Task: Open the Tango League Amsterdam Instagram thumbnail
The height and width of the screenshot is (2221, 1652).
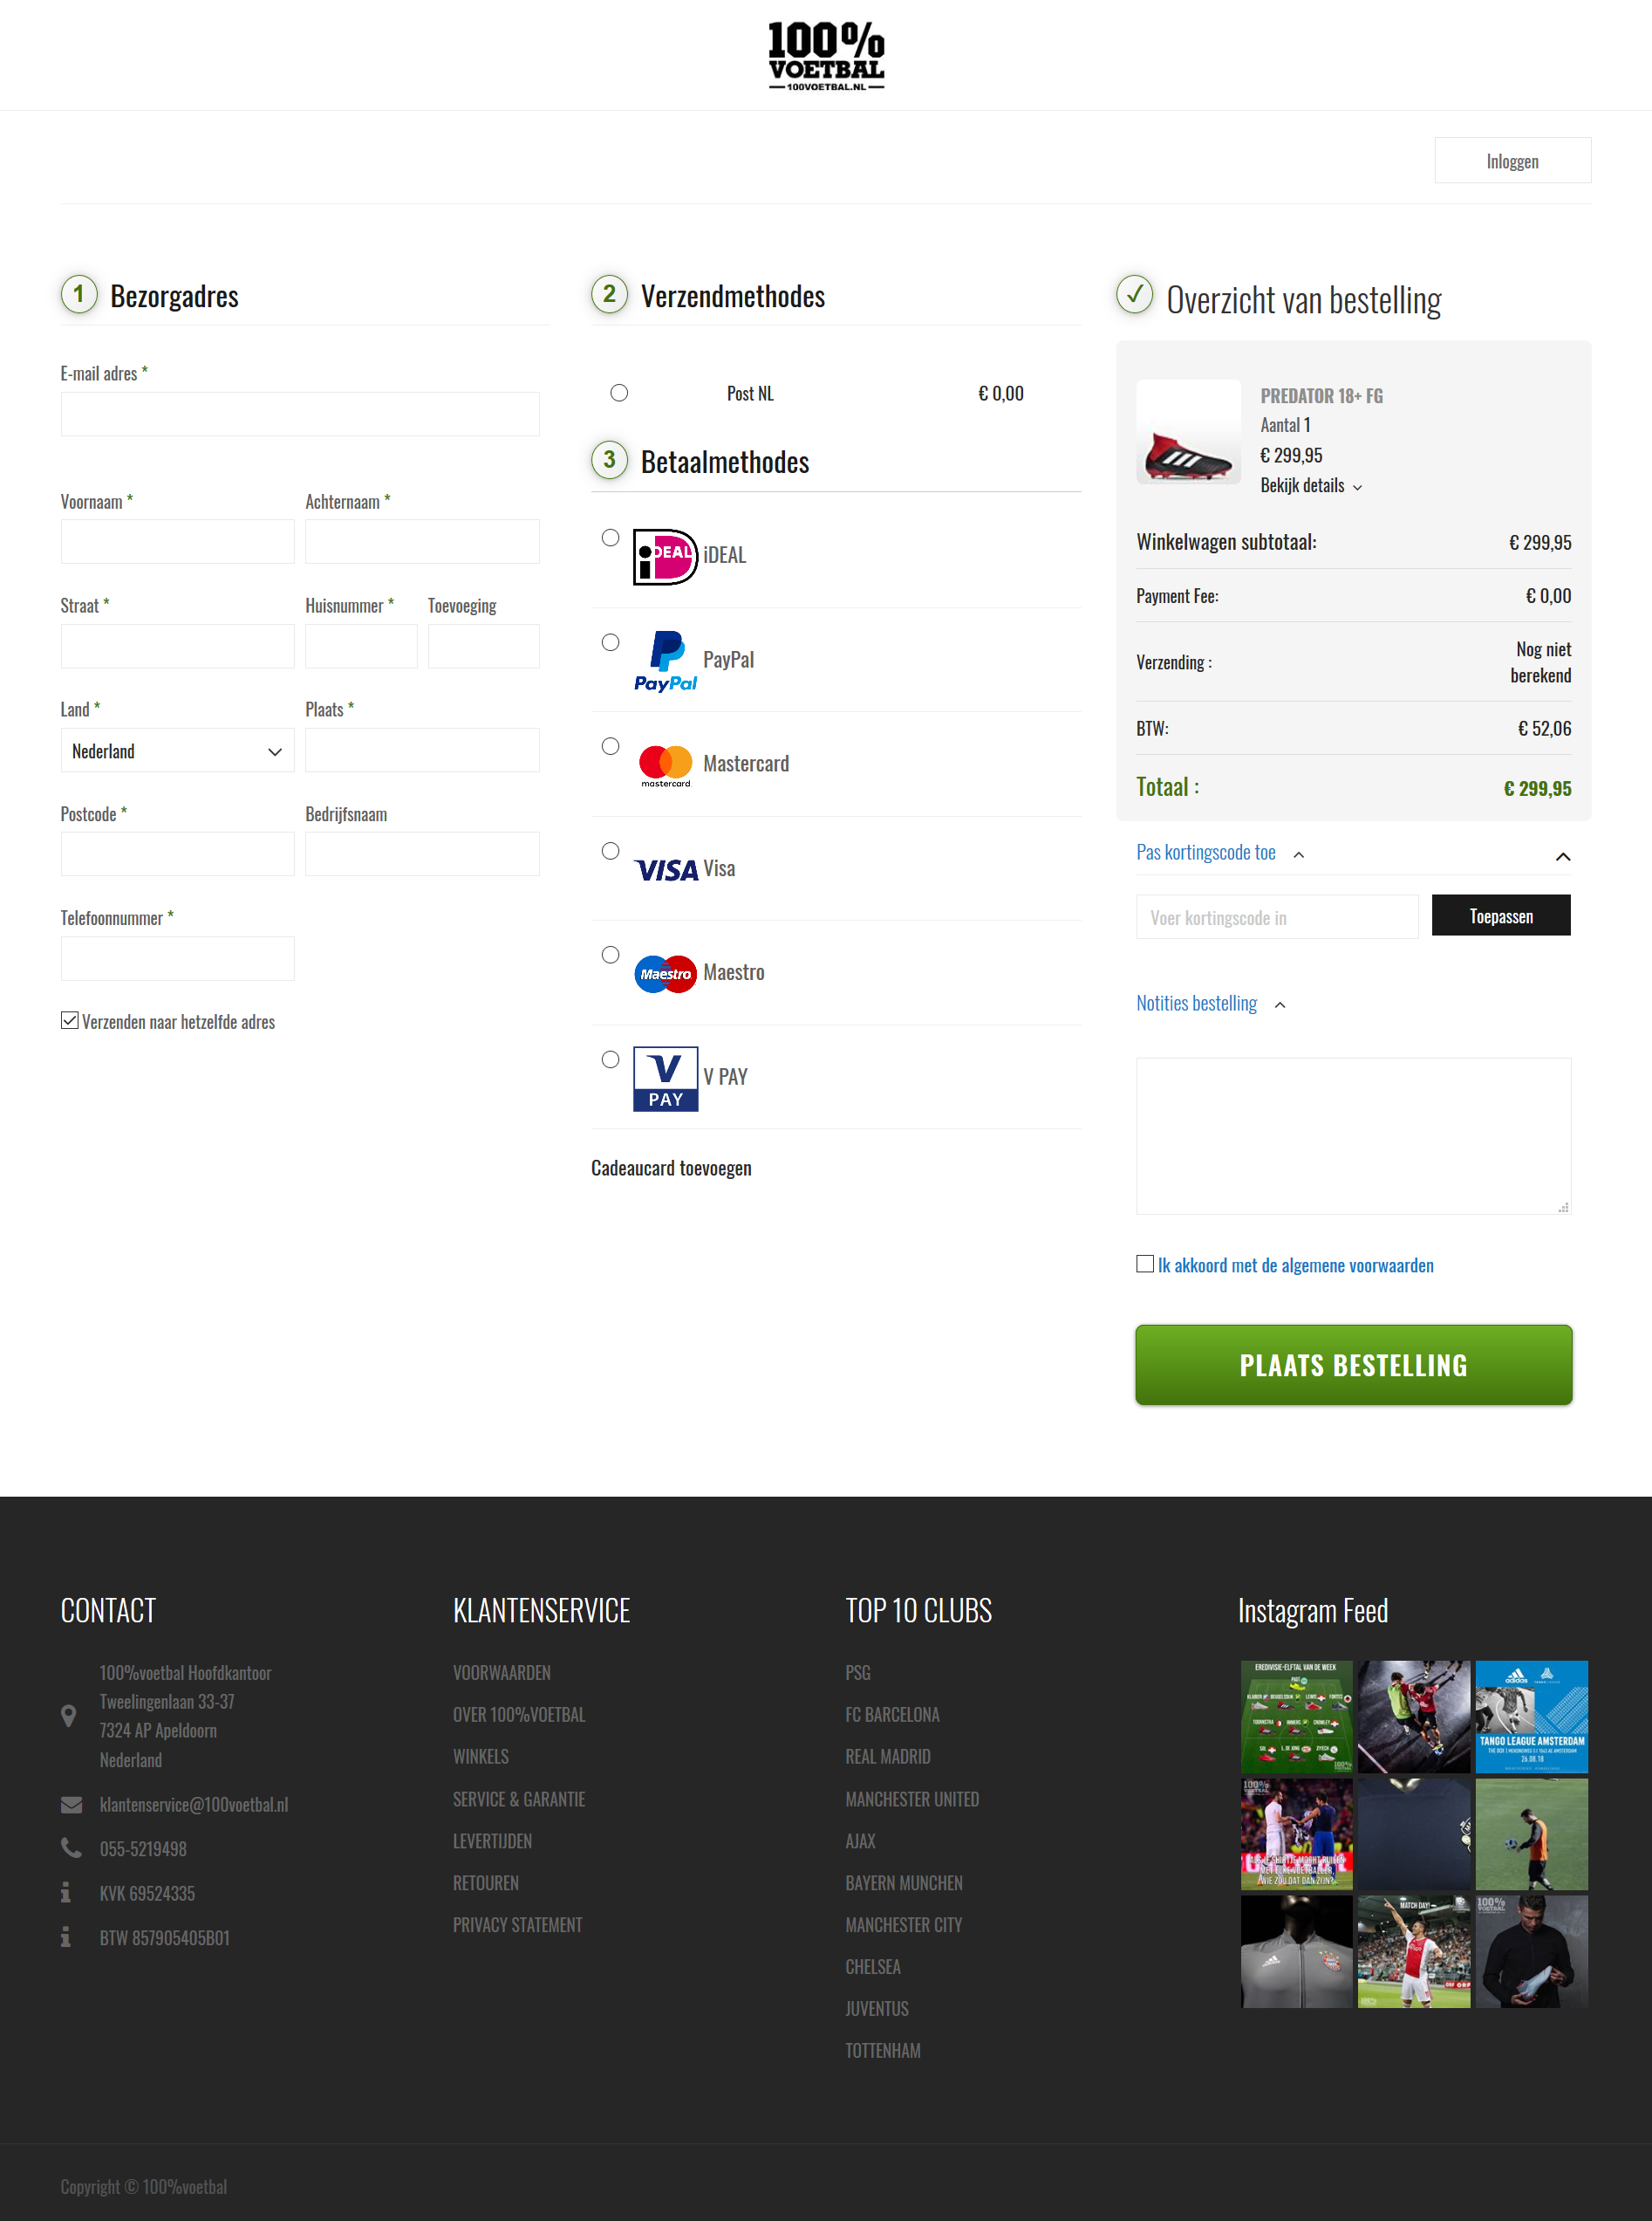Action: pyautogui.click(x=1531, y=1717)
